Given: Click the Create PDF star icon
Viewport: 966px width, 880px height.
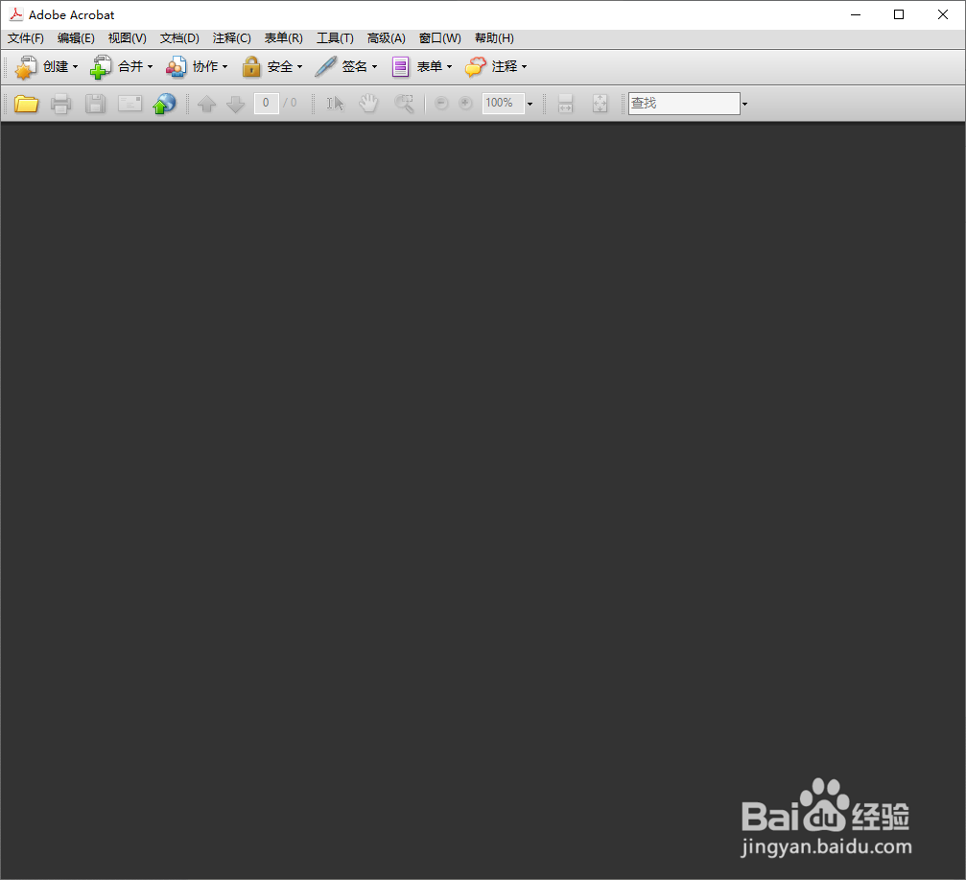Looking at the screenshot, I should 25,66.
